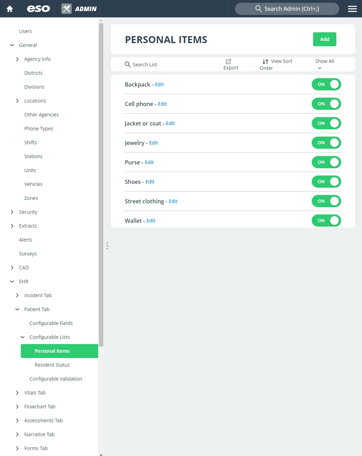Click the ESO logo
The image size is (362, 456).
pos(38,9)
